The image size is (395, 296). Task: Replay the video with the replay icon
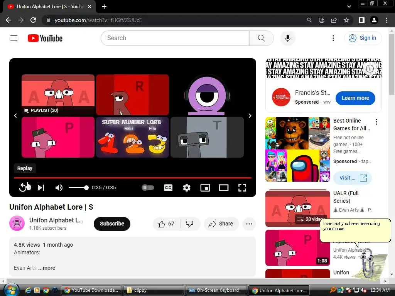tap(23, 188)
